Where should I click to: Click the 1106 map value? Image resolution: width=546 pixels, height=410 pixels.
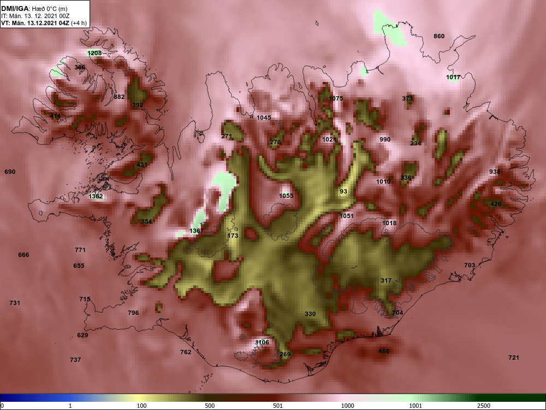click(262, 342)
